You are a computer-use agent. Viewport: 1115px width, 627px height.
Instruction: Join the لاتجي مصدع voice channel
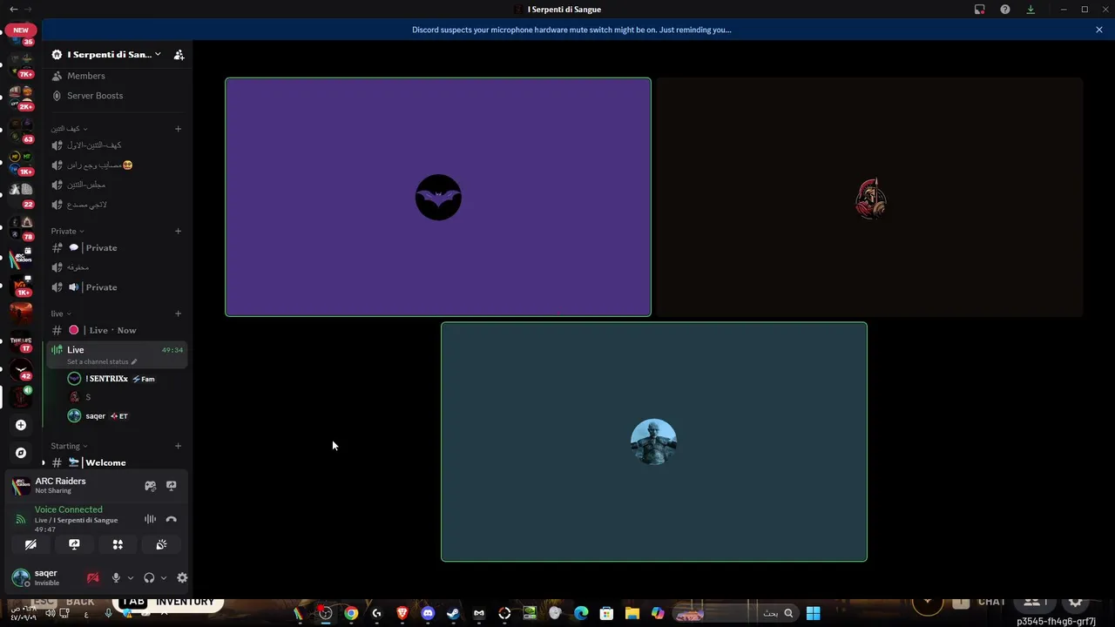click(117, 205)
